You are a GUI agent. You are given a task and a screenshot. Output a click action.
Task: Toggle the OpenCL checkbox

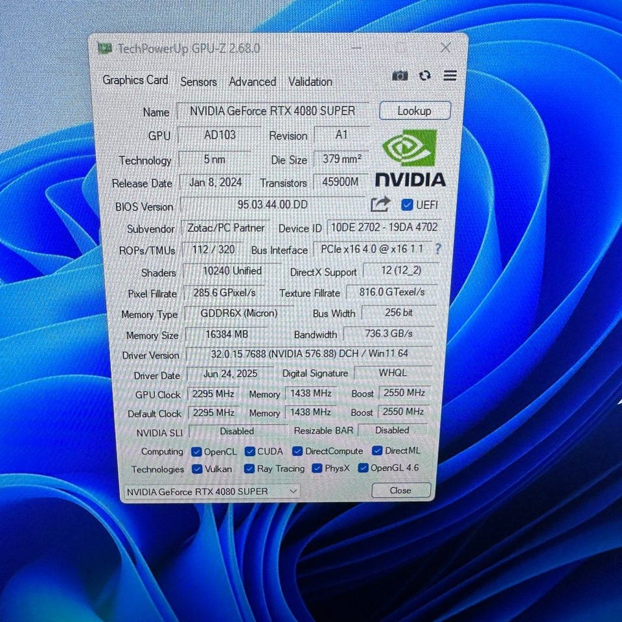[x=196, y=452]
